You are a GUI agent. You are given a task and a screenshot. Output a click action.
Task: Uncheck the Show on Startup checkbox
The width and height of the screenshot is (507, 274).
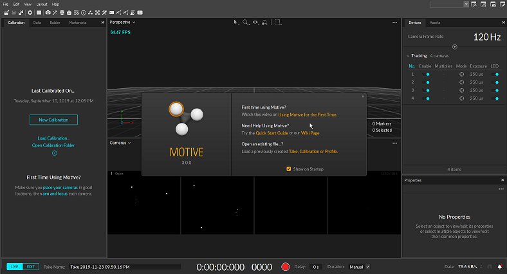click(289, 169)
